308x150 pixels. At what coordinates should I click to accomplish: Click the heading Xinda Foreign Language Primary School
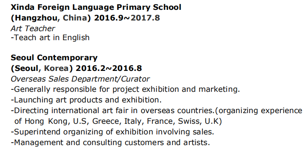[x=96, y=7]
